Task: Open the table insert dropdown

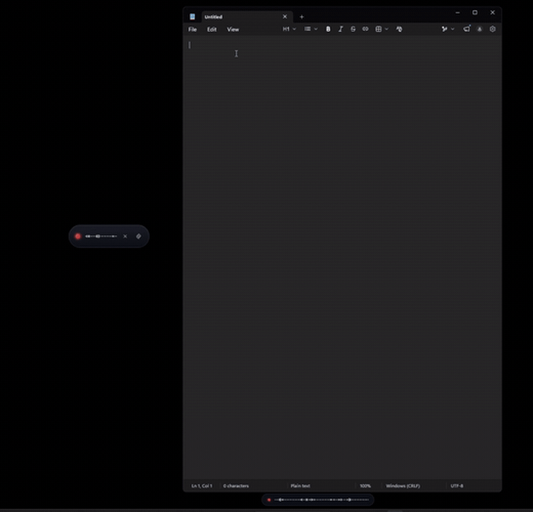Action: [382, 29]
